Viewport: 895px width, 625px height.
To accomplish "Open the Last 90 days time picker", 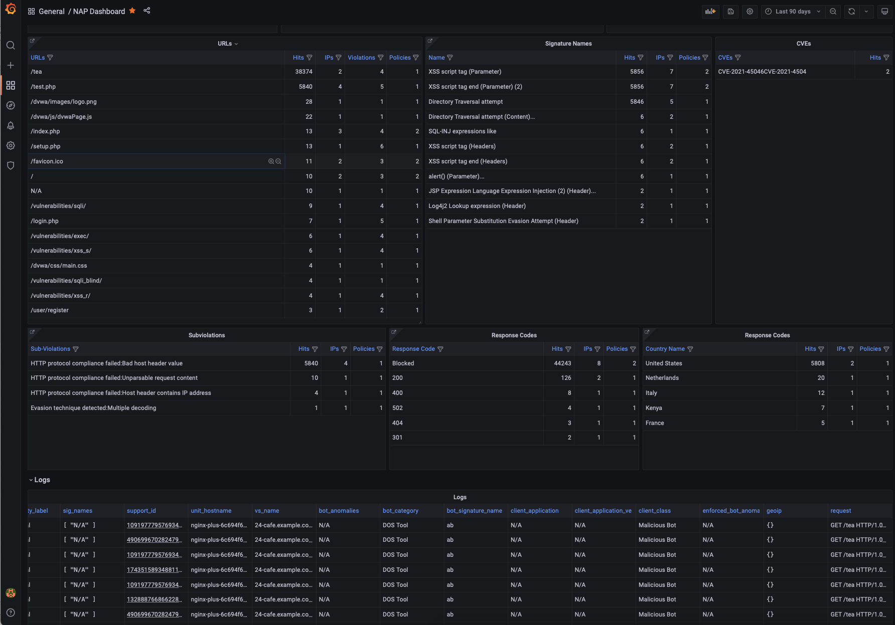I will coord(793,12).
